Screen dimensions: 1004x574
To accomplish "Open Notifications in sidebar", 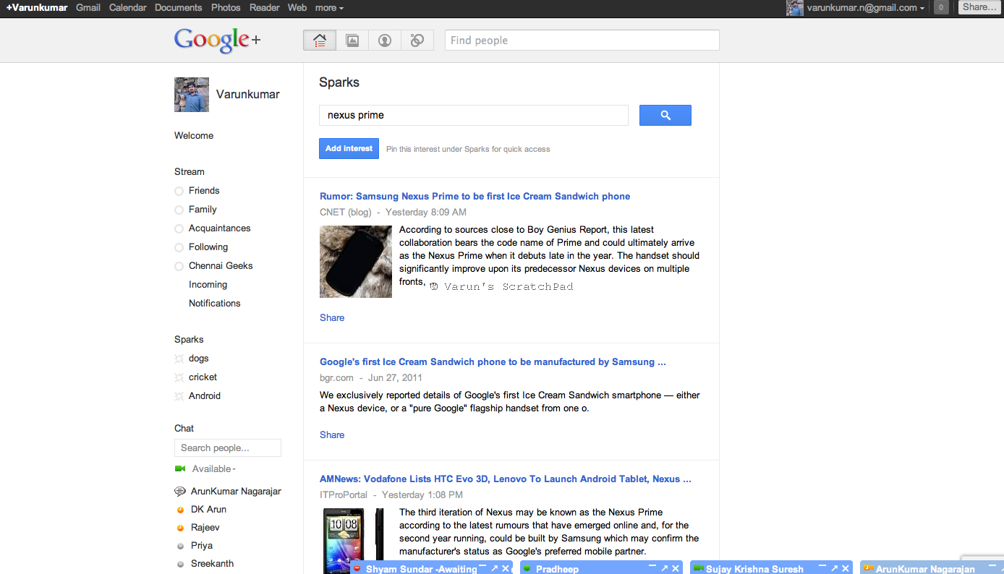I will (215, 304).
